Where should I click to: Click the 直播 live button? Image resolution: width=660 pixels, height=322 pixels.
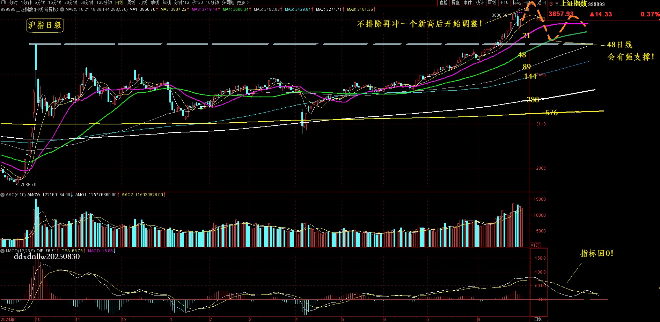[443, 2]
